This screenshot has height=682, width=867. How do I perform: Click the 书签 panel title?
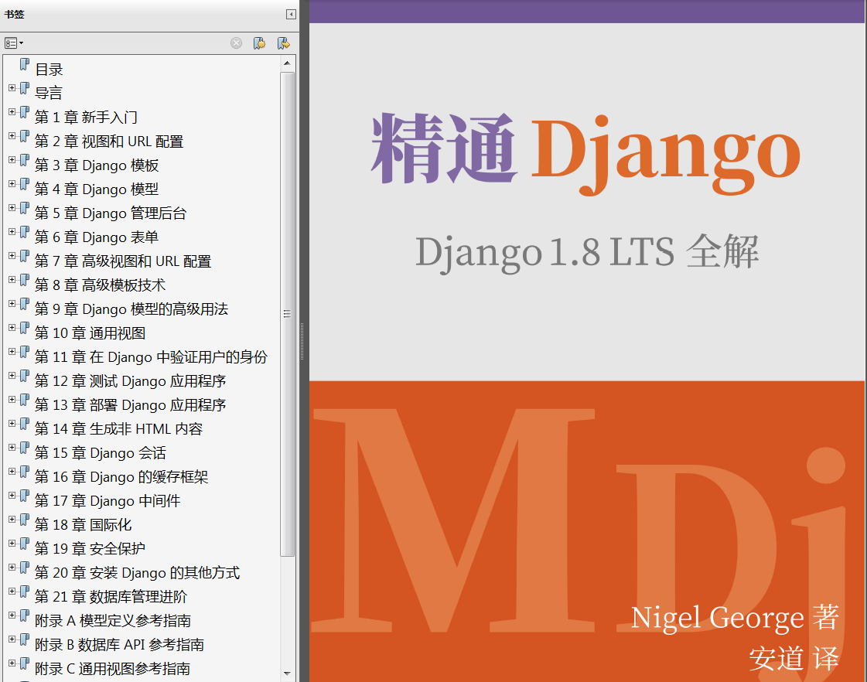point(15,15)
